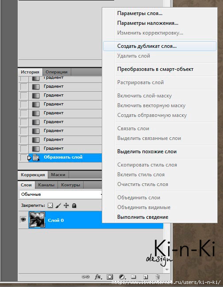
Task: Add a layer mask with mask icon
Action: click(x=110, y=277)
